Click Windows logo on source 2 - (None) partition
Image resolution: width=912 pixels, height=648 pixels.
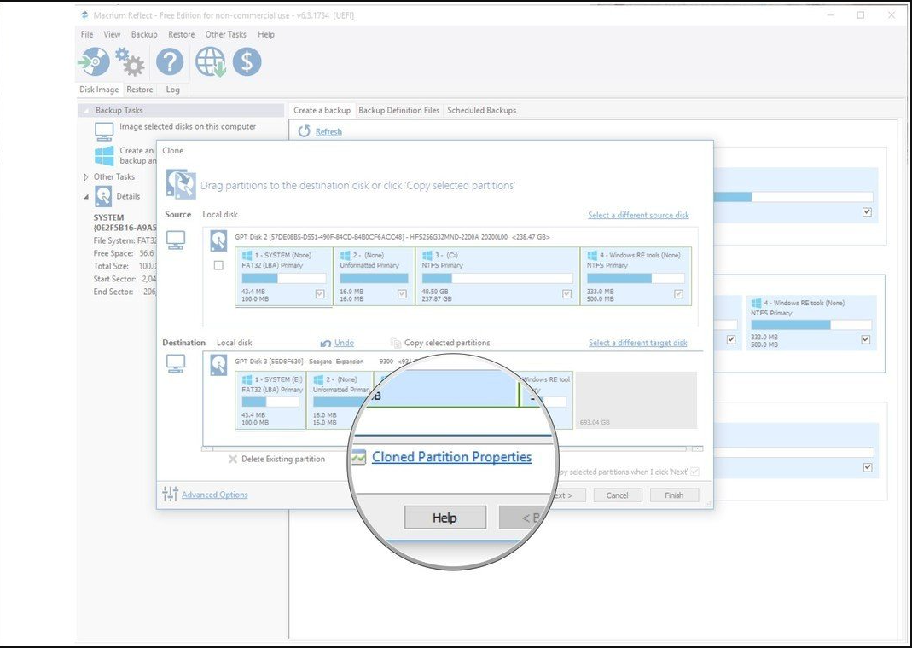345,255
